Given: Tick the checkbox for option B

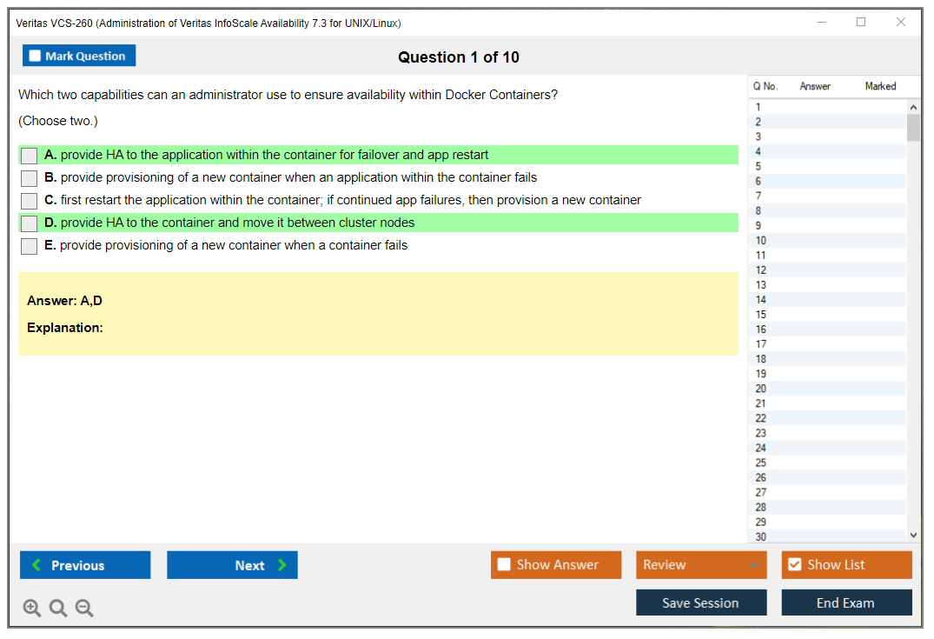Looking at the screenshot, I should 30,178.
